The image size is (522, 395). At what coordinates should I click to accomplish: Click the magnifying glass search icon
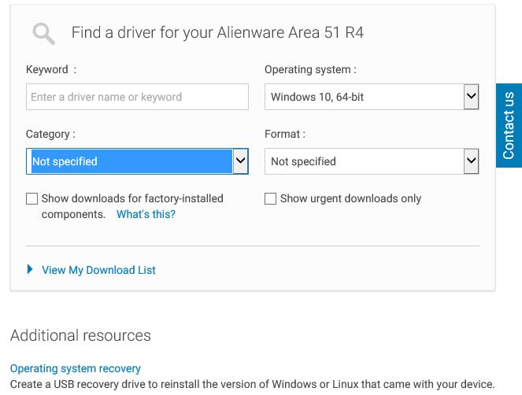43,33
